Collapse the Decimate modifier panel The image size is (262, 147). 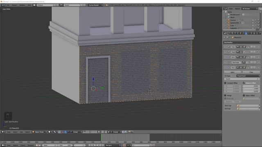click(225, 62)
